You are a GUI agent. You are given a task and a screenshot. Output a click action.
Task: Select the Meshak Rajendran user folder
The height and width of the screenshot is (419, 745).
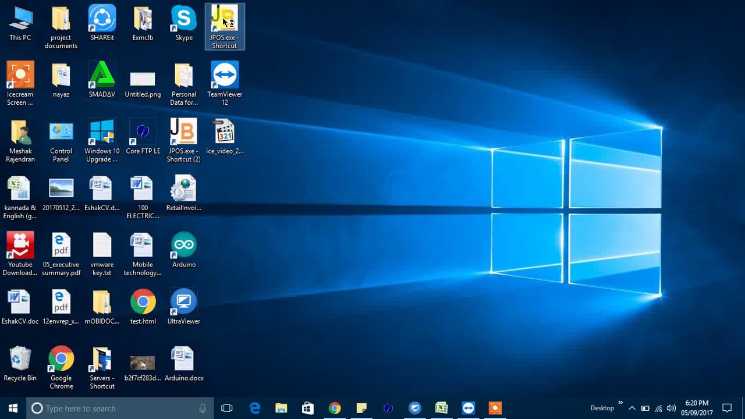point(20,141)
